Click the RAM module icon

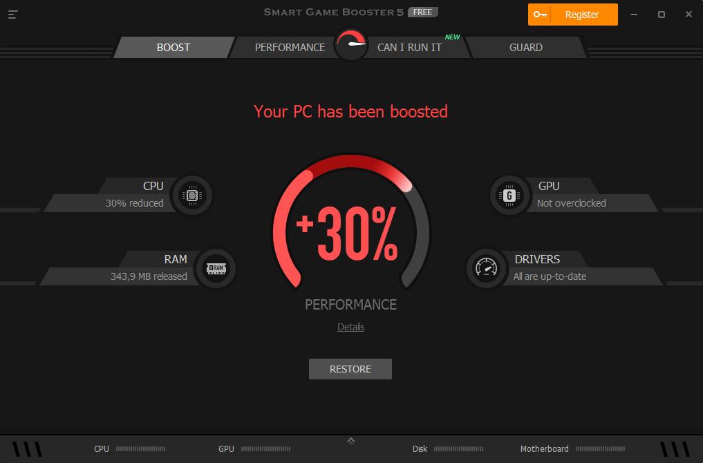[216, 269]
